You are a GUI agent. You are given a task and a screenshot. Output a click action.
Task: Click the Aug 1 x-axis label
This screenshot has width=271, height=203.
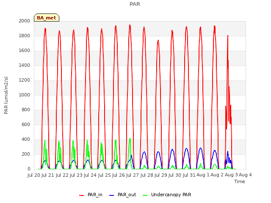click(203, 175)
